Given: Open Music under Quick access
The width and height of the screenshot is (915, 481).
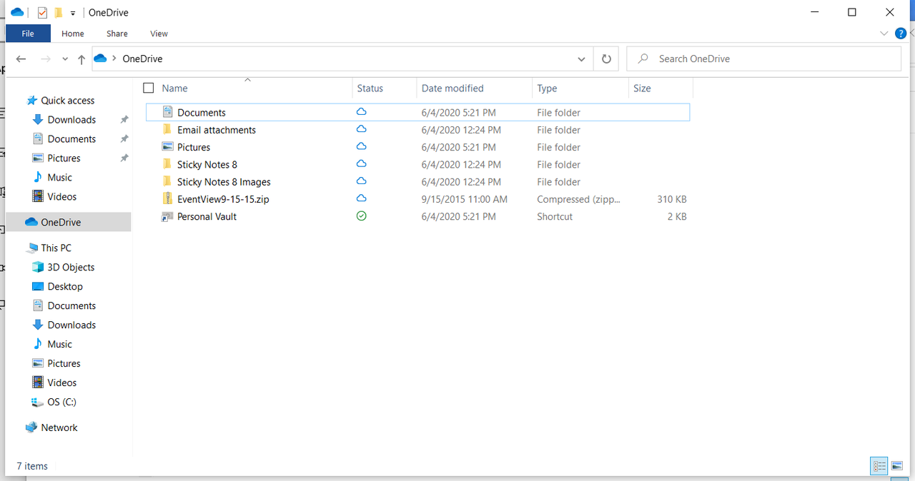Looking at the screenshot, I should [60, 178].
